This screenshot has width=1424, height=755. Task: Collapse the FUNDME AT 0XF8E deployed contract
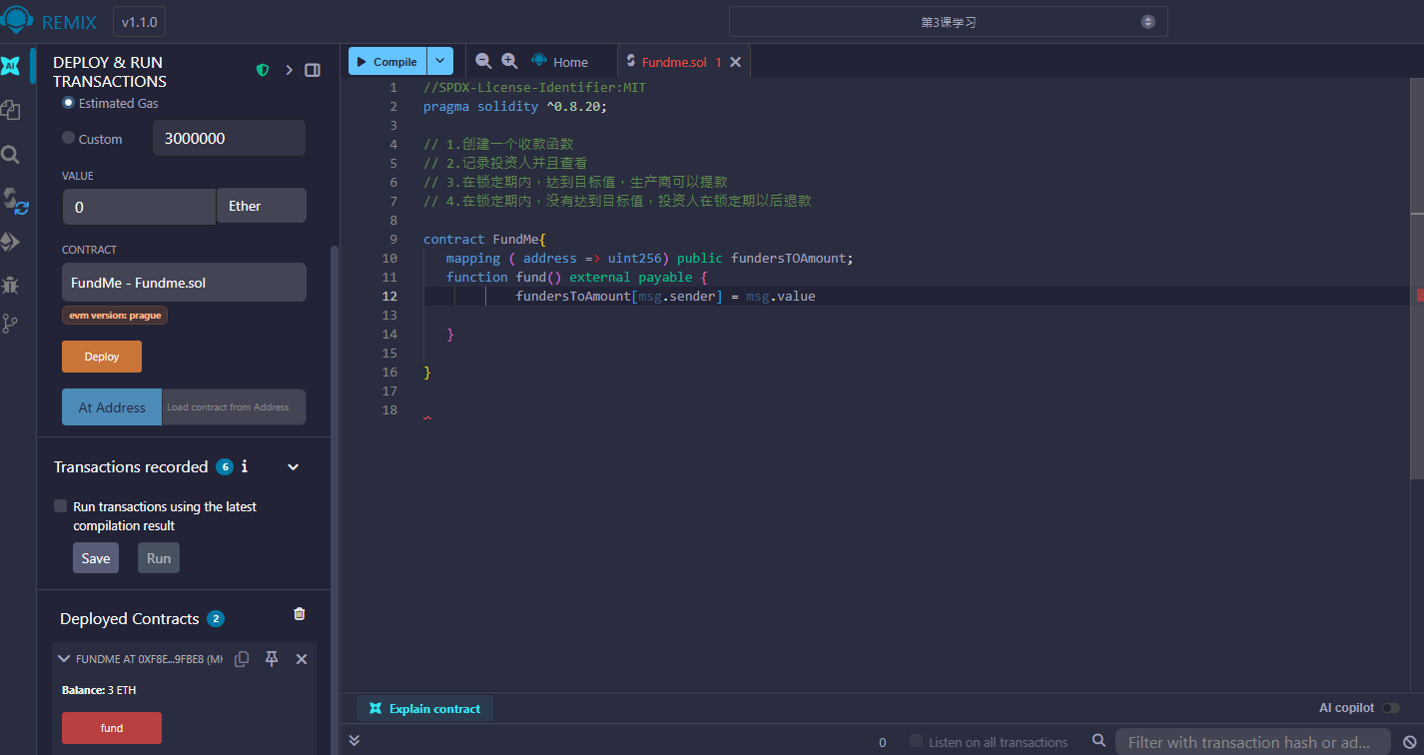[x=64, y=659]
